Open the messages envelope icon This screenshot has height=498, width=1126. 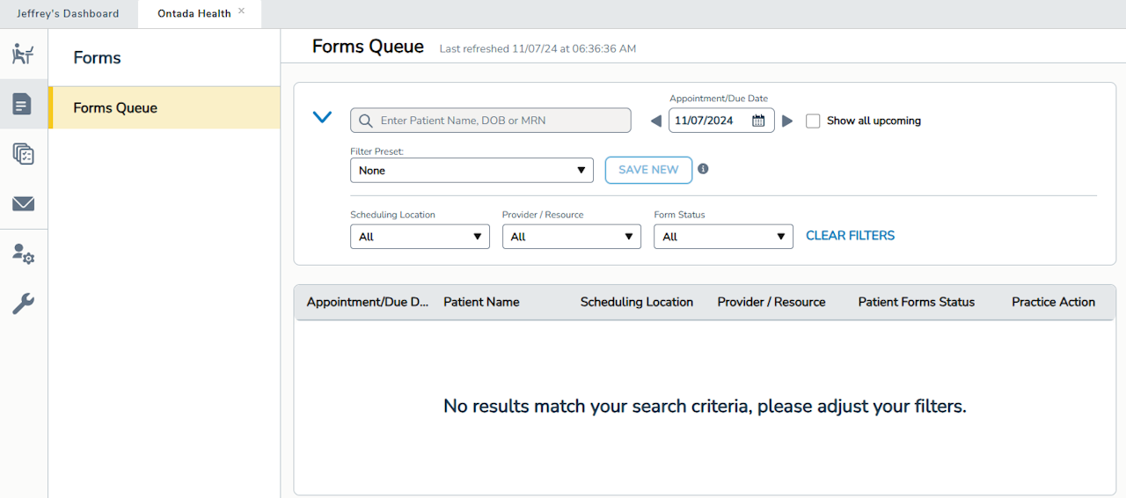pyautogui.click(x=23, y=204)
